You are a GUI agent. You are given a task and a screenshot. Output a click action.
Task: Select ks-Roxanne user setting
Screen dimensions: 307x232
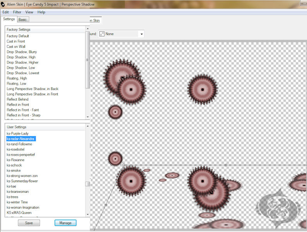click(x=15, y=160)
